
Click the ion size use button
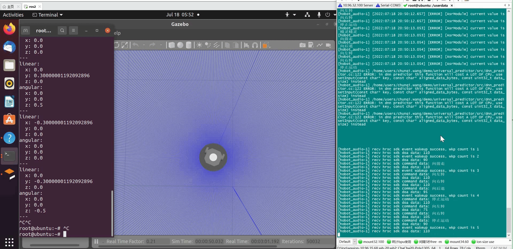483,242
